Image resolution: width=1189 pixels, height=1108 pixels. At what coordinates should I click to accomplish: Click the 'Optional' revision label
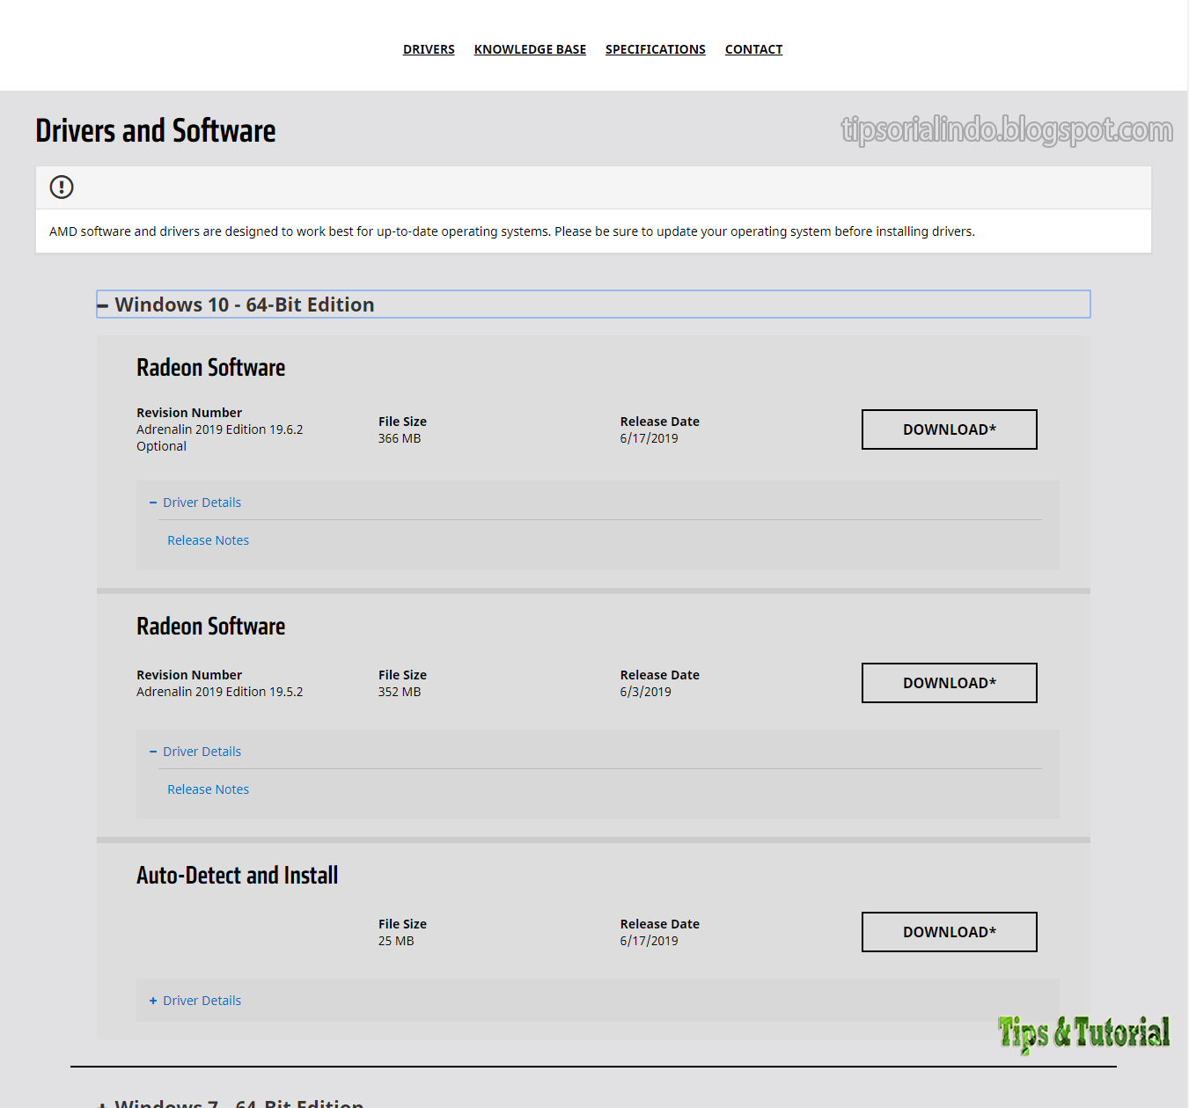click(x=162, y=446)
